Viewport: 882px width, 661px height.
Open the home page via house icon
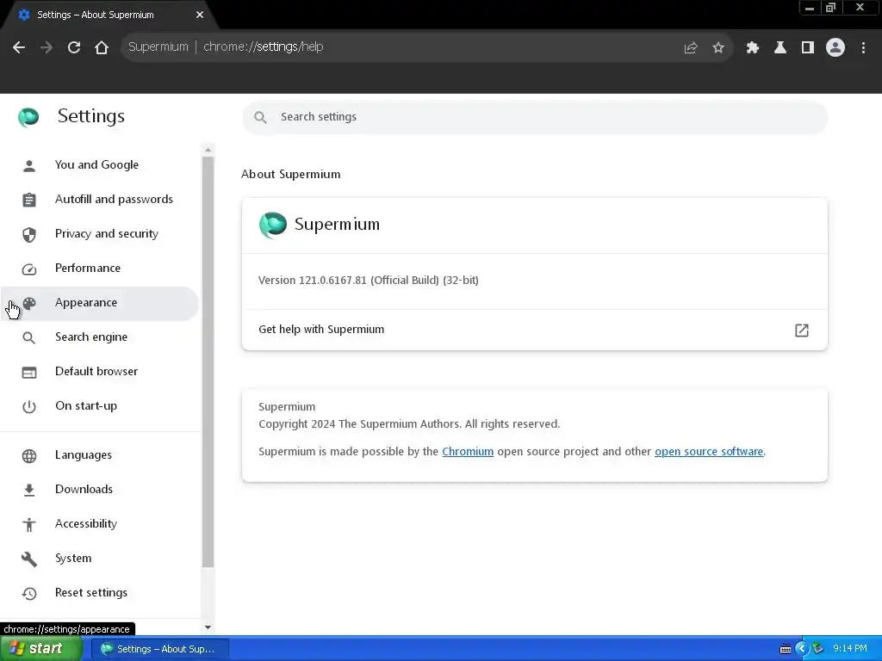(102, 47)
